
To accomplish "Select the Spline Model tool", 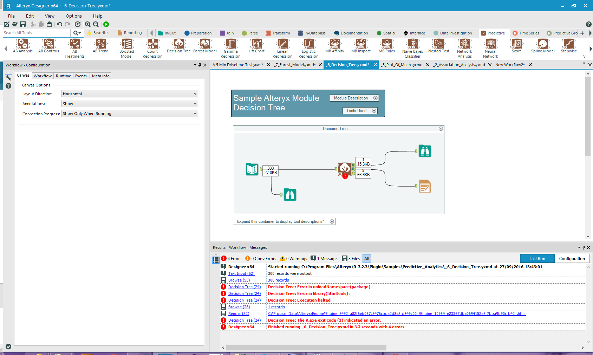I will click(543, 46).
